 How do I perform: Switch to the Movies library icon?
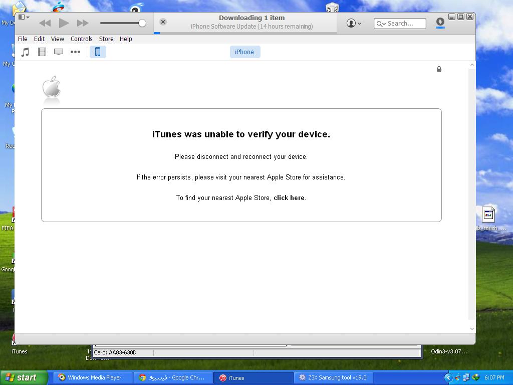pyautogui.click(x=42, y=52)
